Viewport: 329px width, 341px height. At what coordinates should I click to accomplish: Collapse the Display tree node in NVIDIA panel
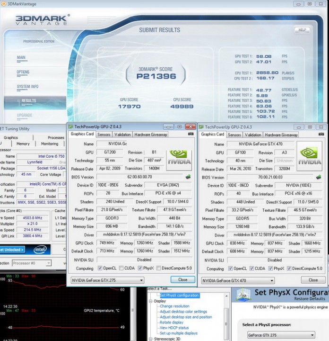150,301
